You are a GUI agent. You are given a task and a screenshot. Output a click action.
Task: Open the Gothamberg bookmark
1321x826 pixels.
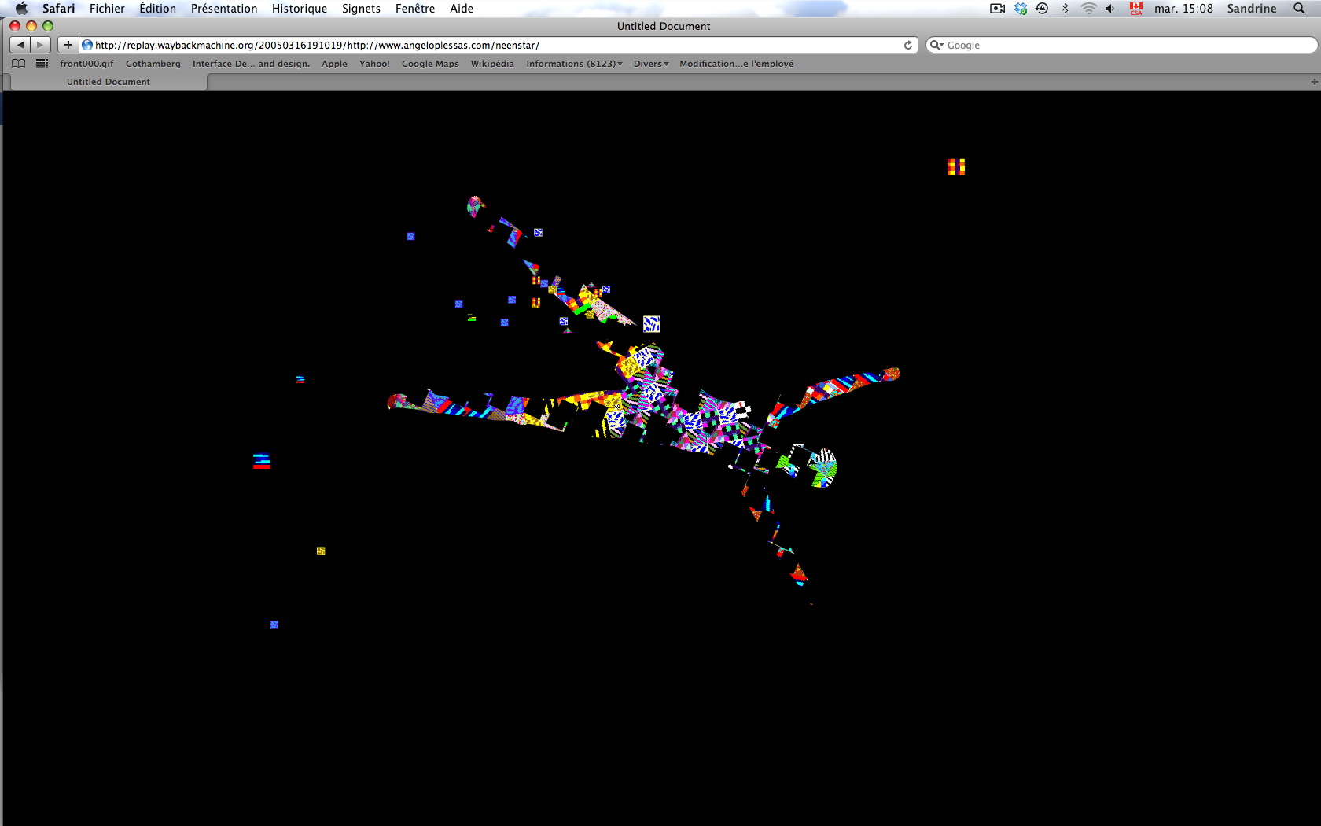[x=153, y=64]
